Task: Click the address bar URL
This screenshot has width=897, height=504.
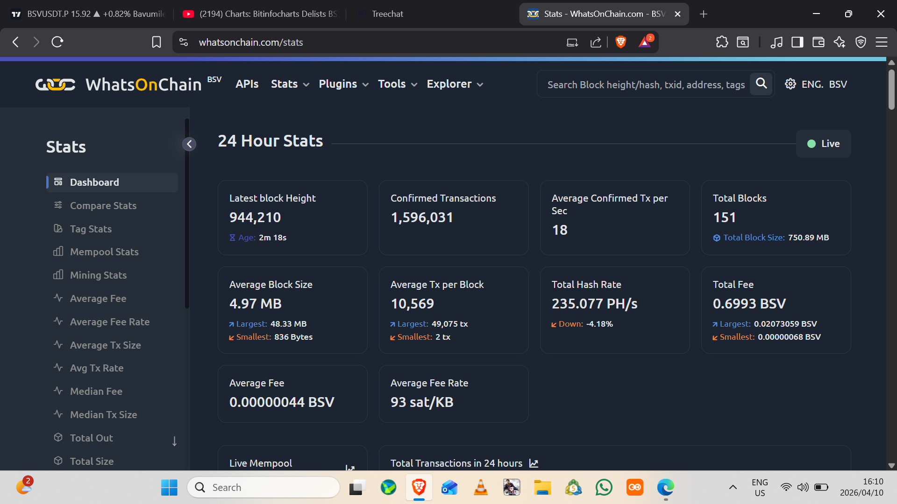Action: [251, 42]
